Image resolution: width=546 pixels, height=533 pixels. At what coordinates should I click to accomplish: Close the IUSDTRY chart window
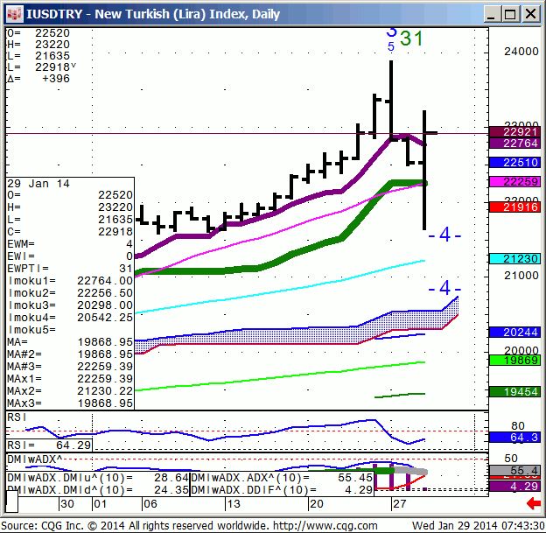(528, 14)
